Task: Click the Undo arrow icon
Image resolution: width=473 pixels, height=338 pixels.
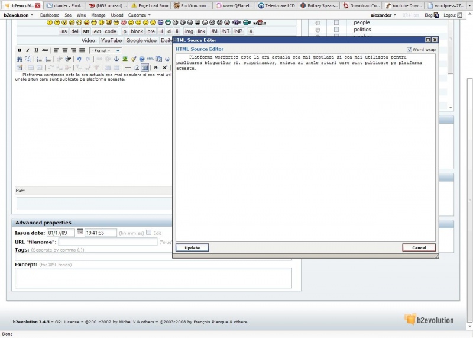Action: (x=79, y=59)
